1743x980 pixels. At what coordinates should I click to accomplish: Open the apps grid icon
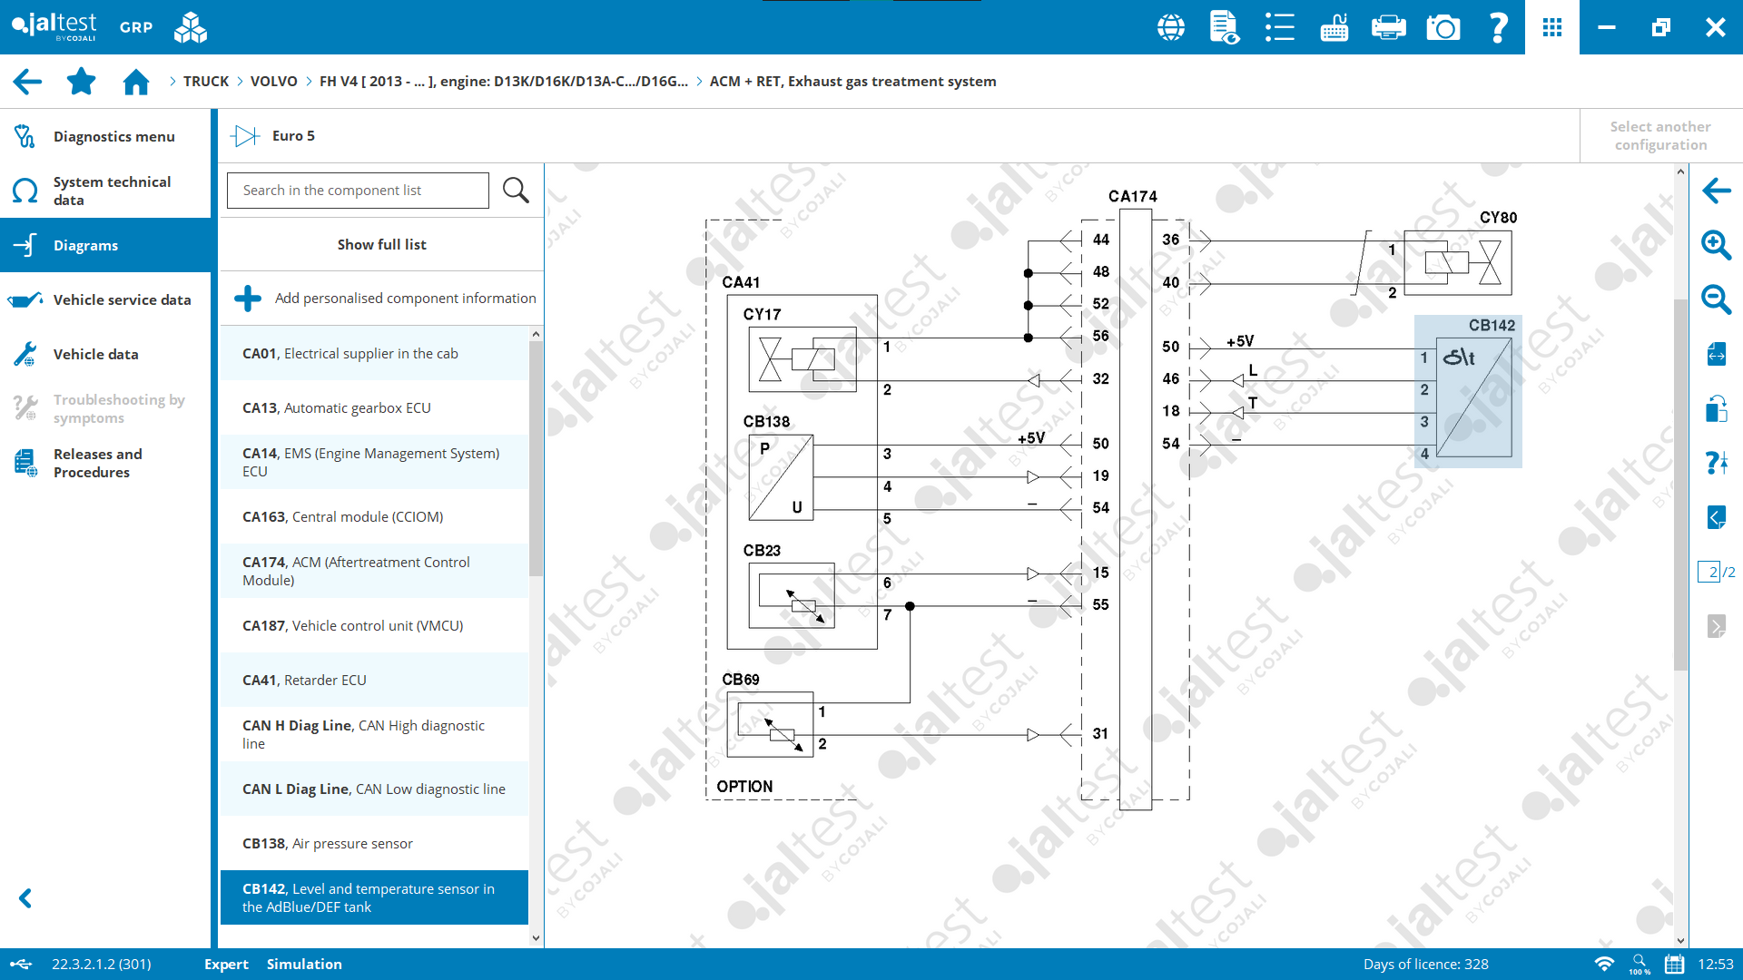click(x=1552, y=27)
